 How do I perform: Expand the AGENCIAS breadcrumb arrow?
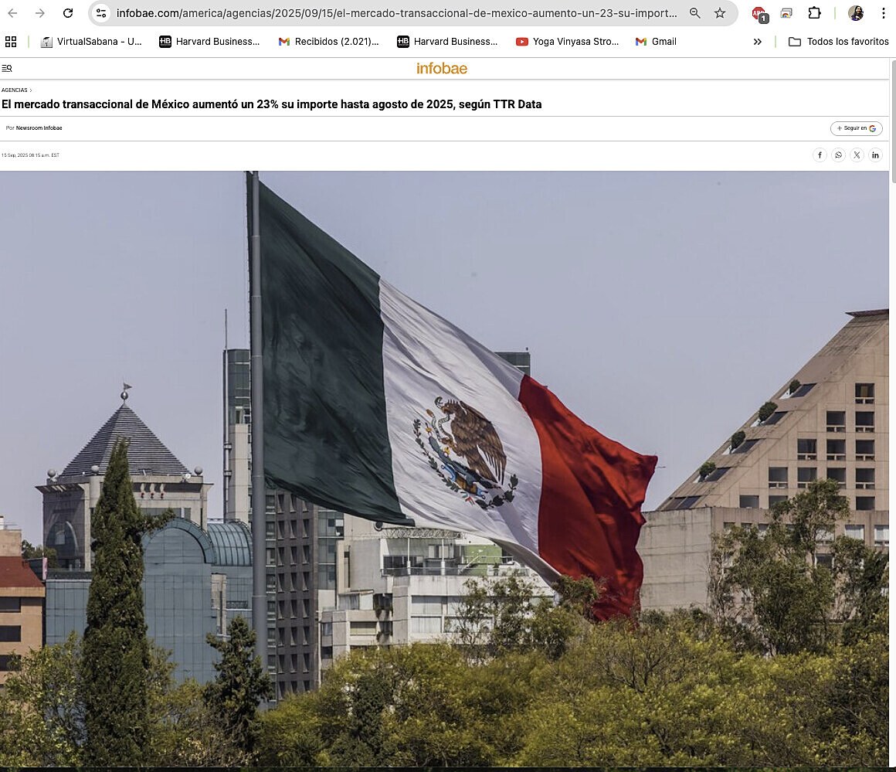pos(31,90)
